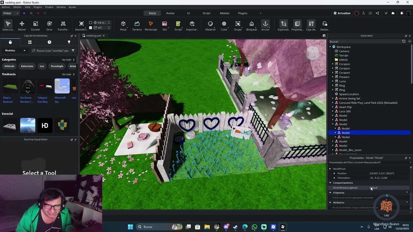The image size is (413, 232).
Task: Choose the Transformar tool
Action: point(63,25)
